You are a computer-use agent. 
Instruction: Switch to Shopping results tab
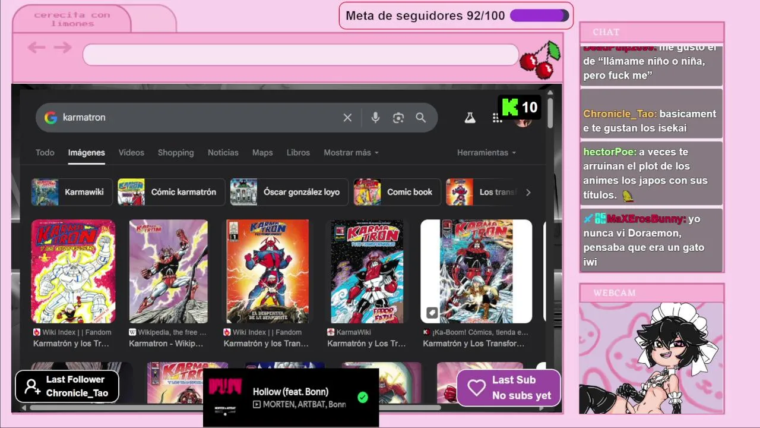coord(176,153)
